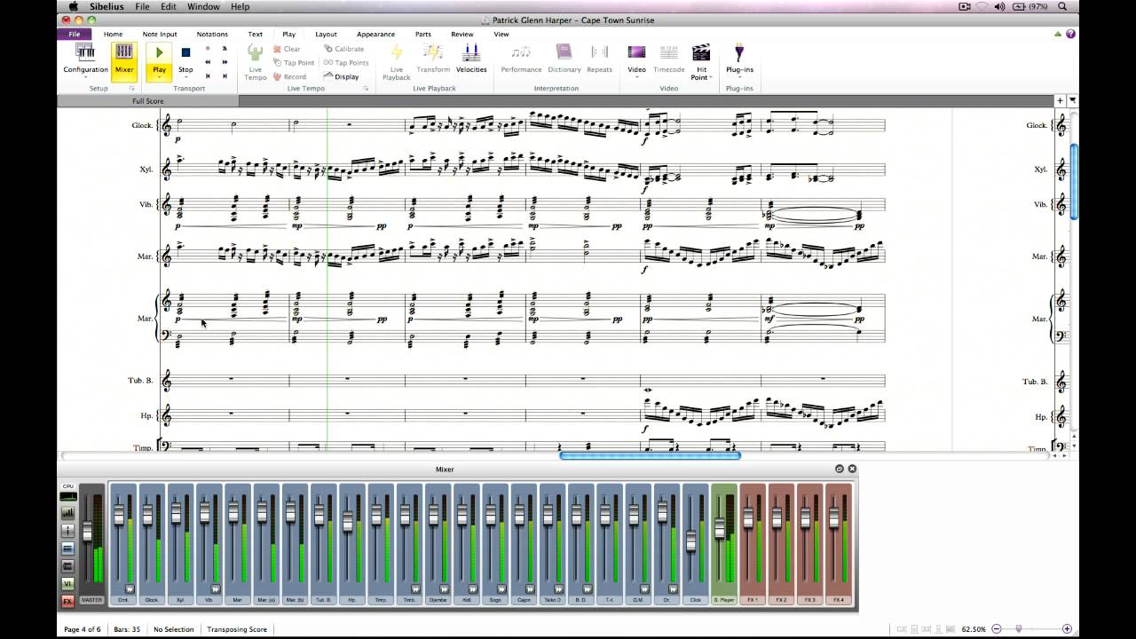Click the Hit Point clapperboard icon
The image size is (1136, 639).
click(x=701, y=52)
